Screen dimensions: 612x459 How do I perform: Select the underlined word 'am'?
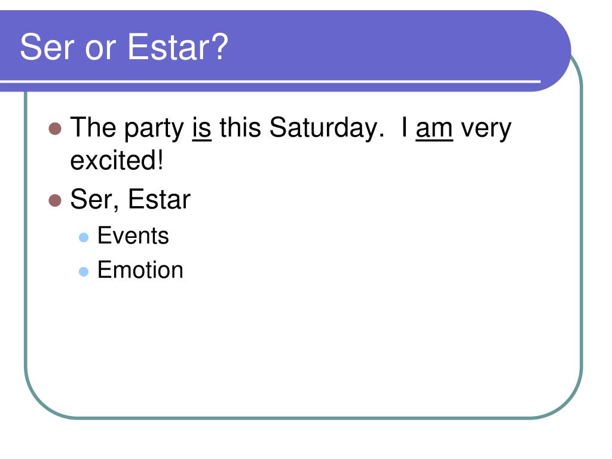pyautogui.click(x=434, y=129)
